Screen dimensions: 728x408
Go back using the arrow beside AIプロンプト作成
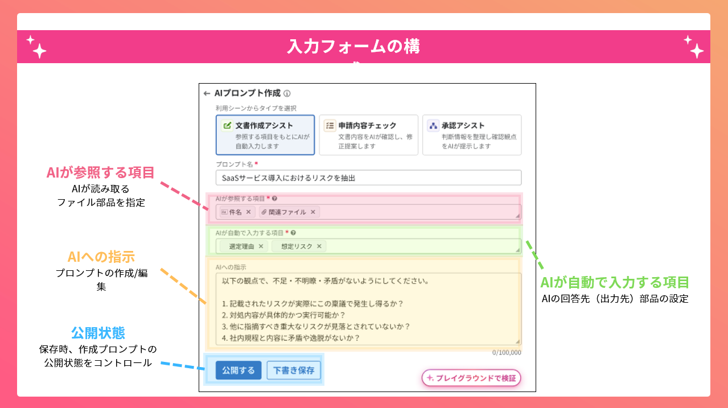pyautogui.click(x=207, y=93)
